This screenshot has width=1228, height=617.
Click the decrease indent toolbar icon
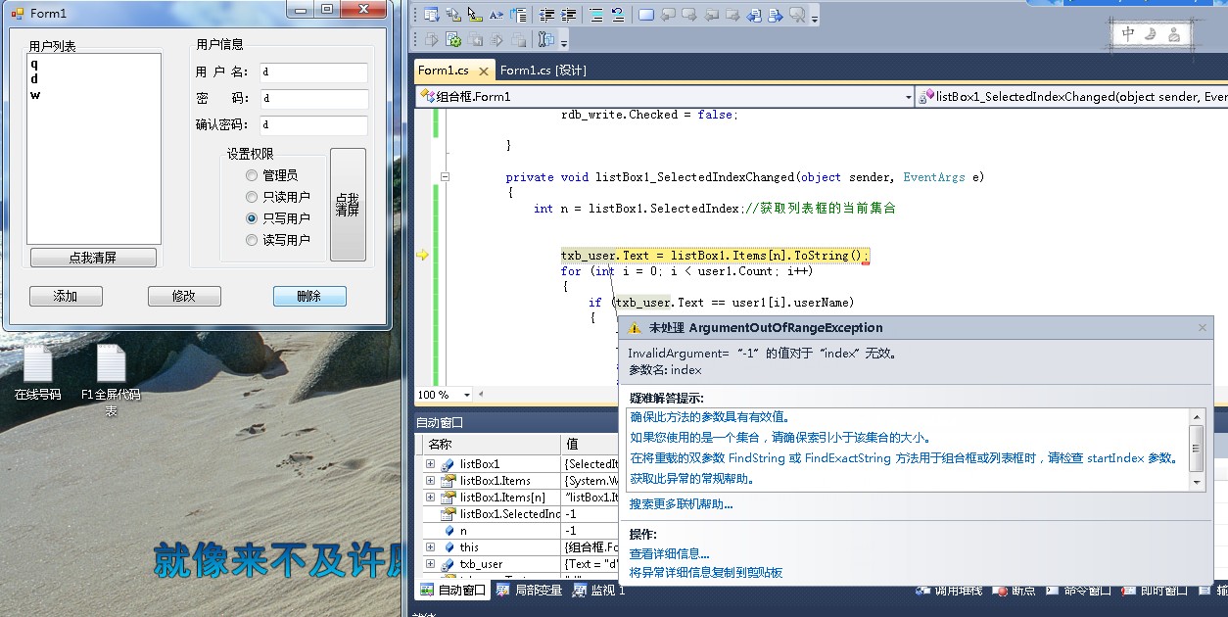pyautogui.click(x=546, y=15)
